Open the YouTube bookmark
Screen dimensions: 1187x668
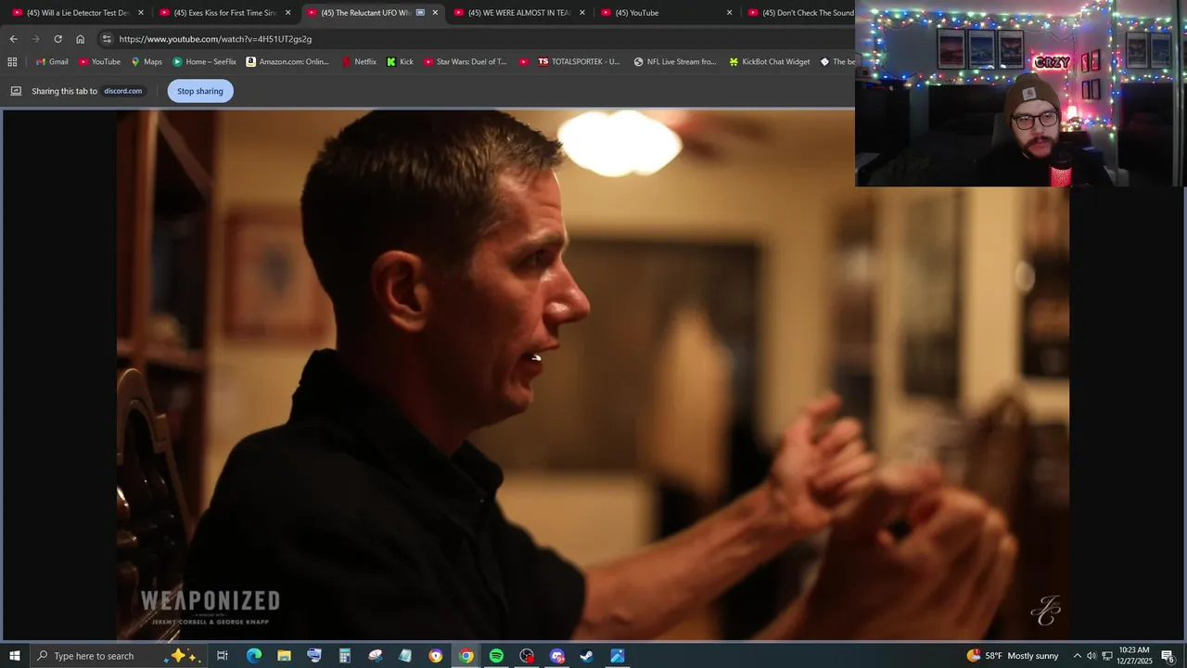[x=99, y=62]
